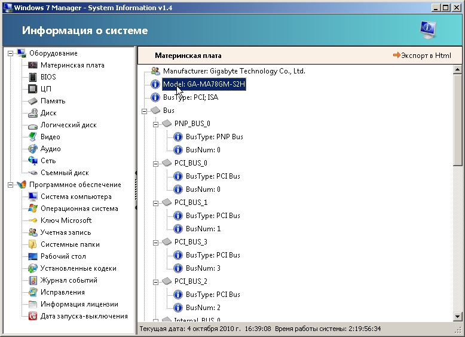465x337 pixels.
Task: Open the Память section label
Action: tap(53, 101)
